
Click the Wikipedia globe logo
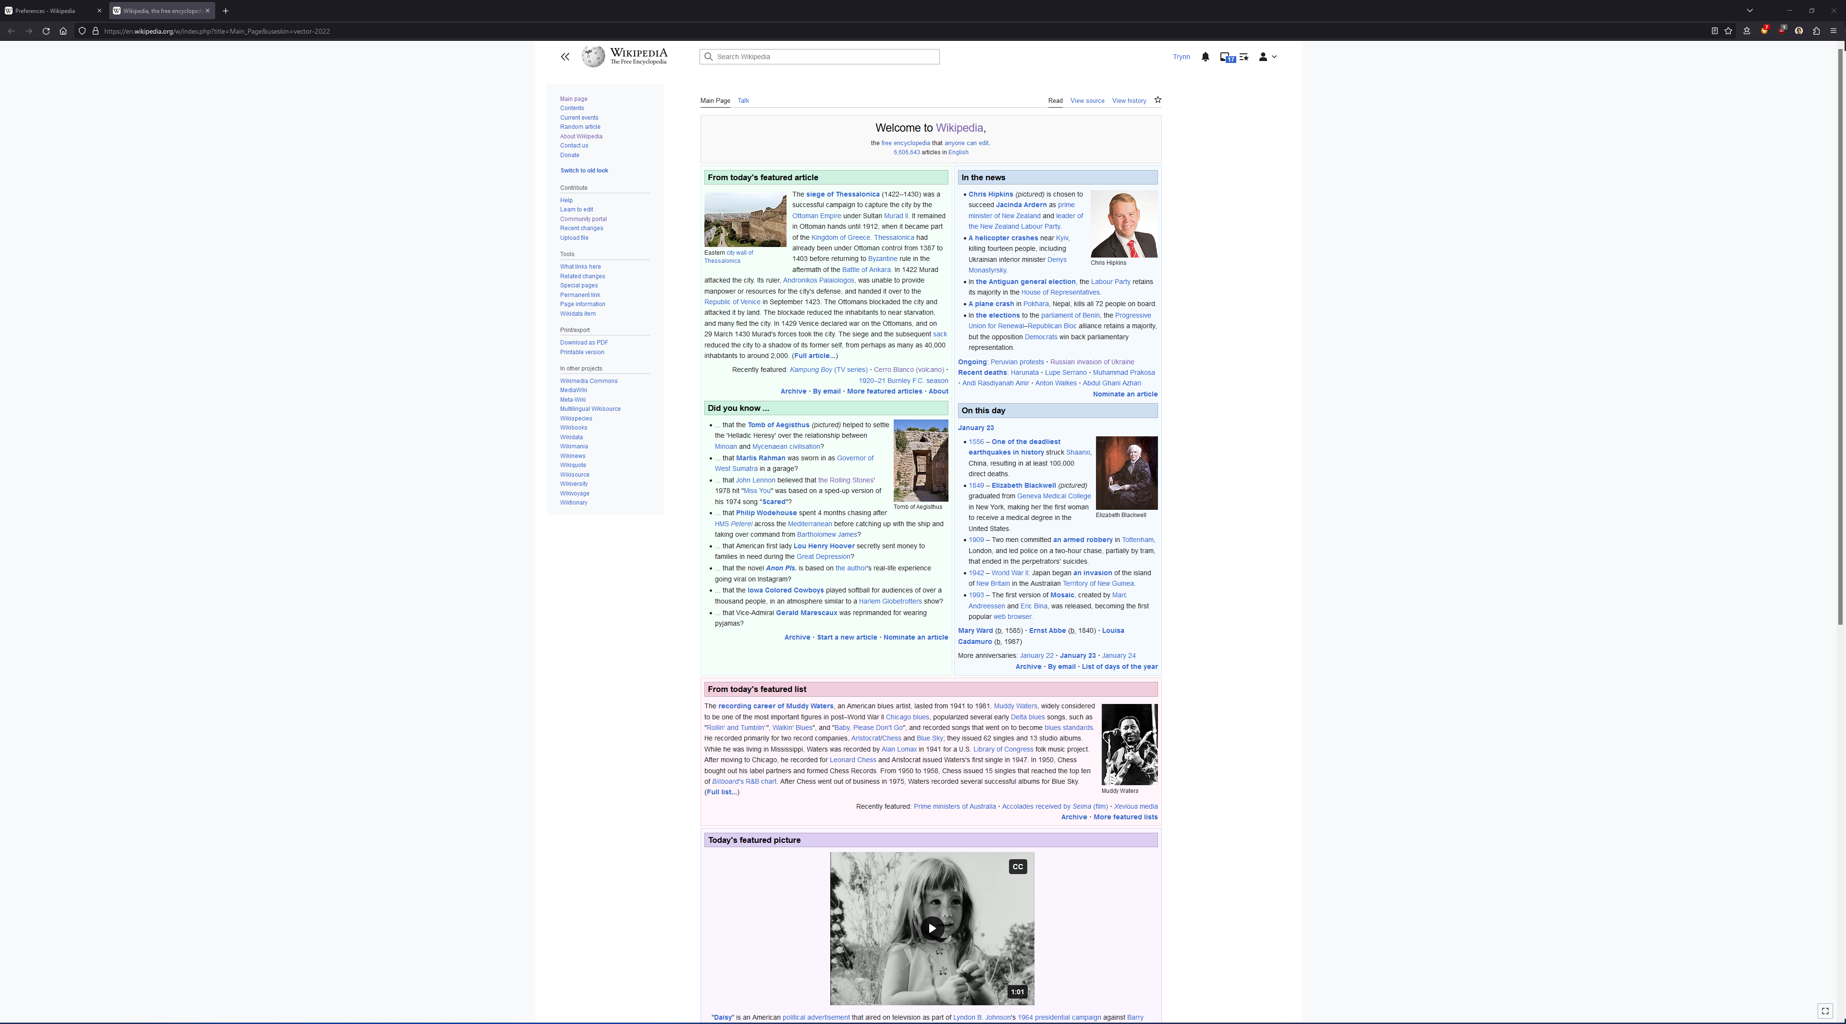tap(592, 57)
